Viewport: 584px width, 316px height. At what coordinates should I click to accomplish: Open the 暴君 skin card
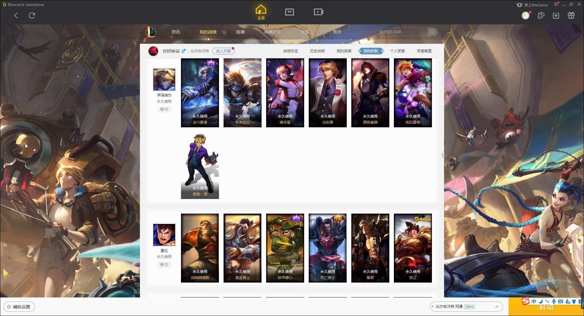pos(370,248)
